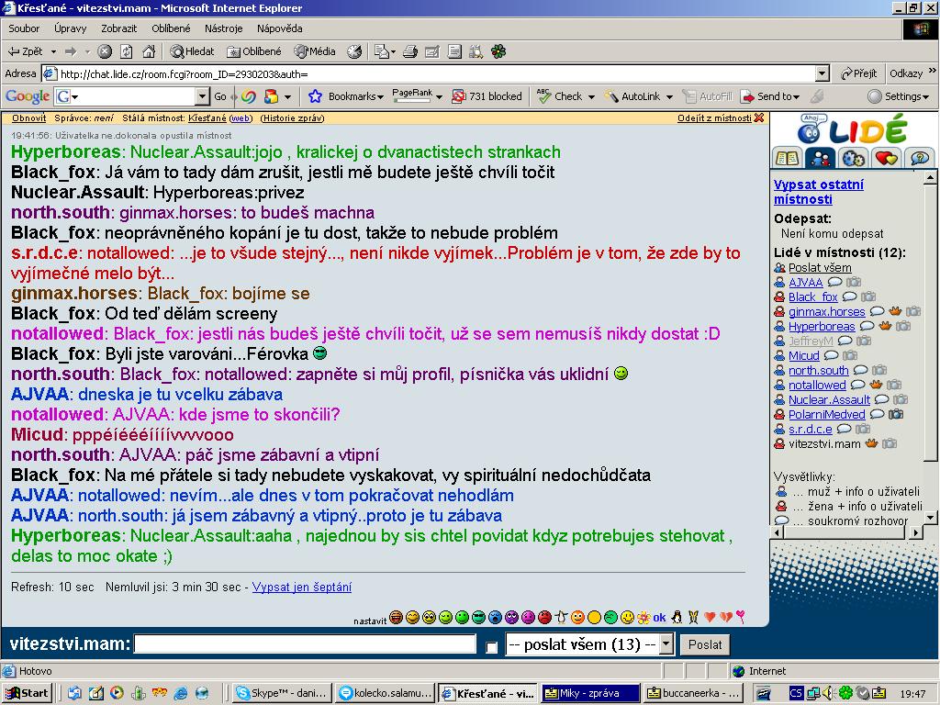Insert the sunglasses teal smiley
This screenshot has width=940, height=705.
[x=478, y=618]
